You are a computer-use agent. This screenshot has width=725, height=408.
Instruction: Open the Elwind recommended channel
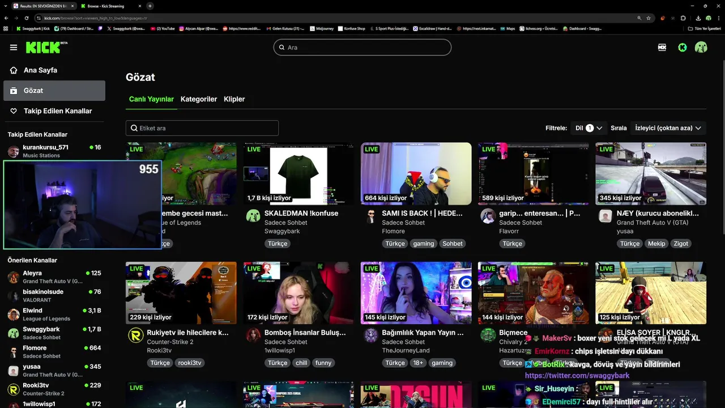coord(54,314)
